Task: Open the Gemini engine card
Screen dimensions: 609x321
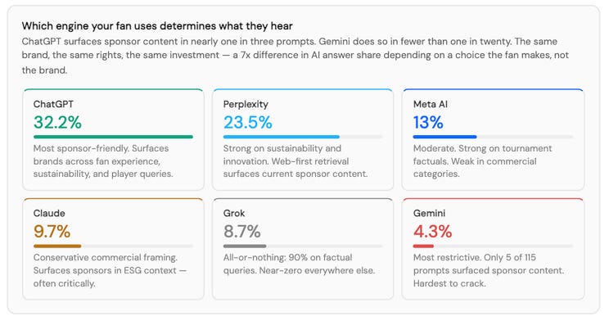Action: [493, 249]
